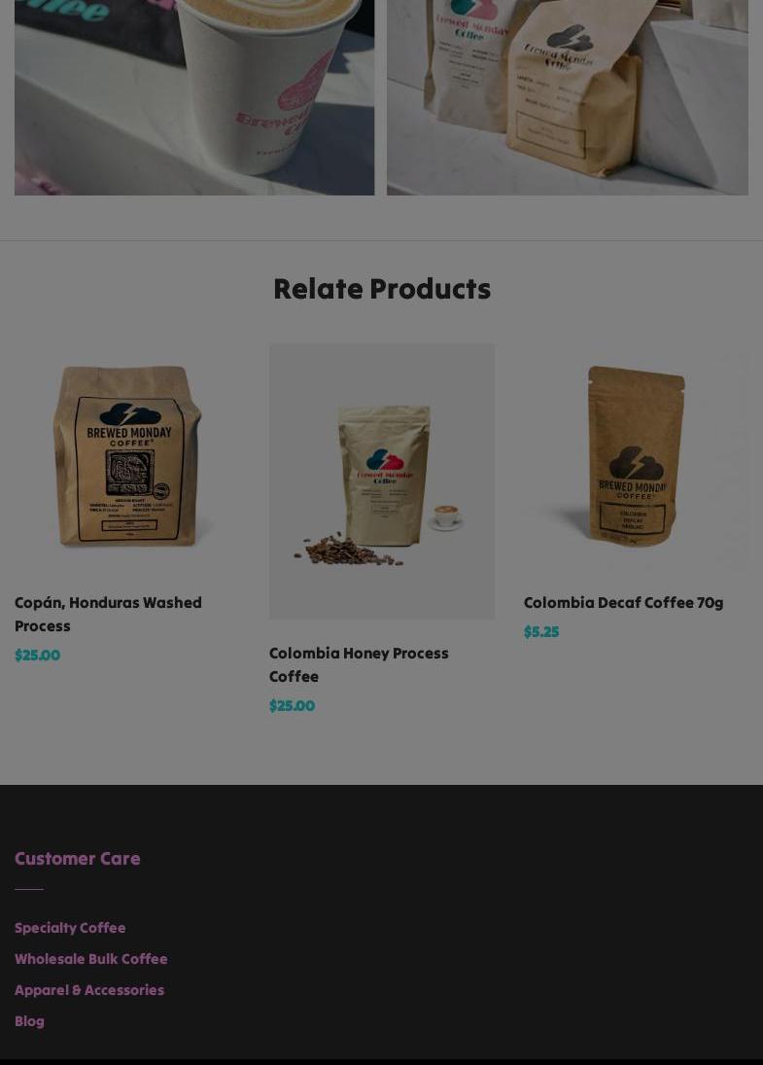This screenshot has width=763, height=1065.
Task: Click the Colombia Decaf Coffee 70g title
Action: click(x=624, y=602)
